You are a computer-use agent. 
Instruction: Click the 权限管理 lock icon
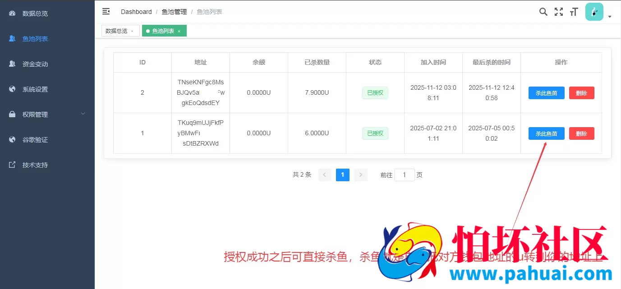(x=12, y=115)
